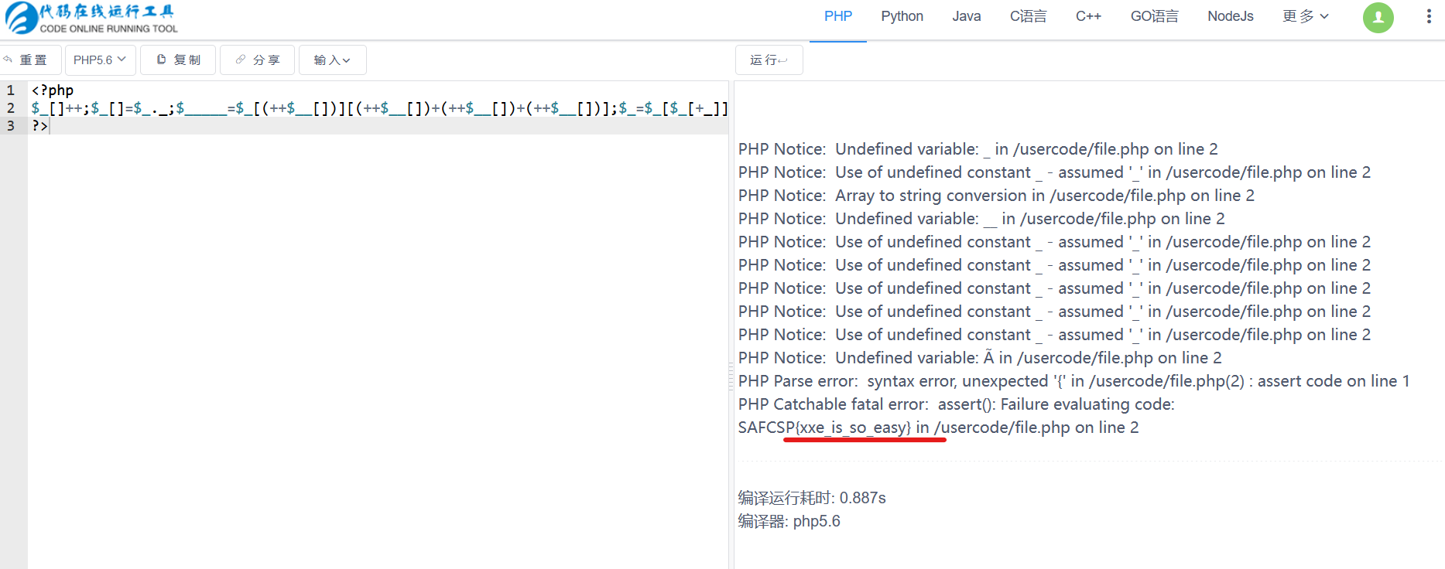Screen dimensions: 1445x569
Task: Switch to the Python language tab
Action: click(902, 16)
